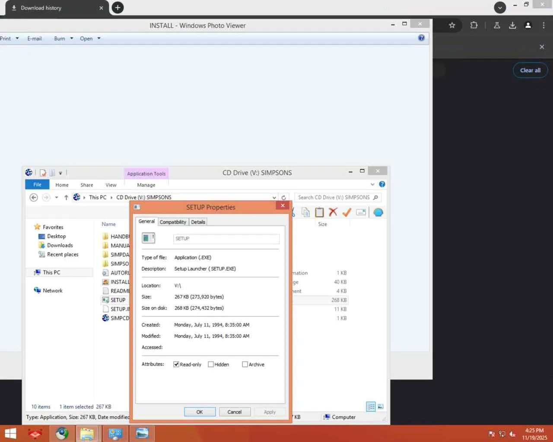Open the Quick Access Toolbar customize dropdown
This screenshot has width=553, height=442.
pyautogui.click(x=60, y=173)
